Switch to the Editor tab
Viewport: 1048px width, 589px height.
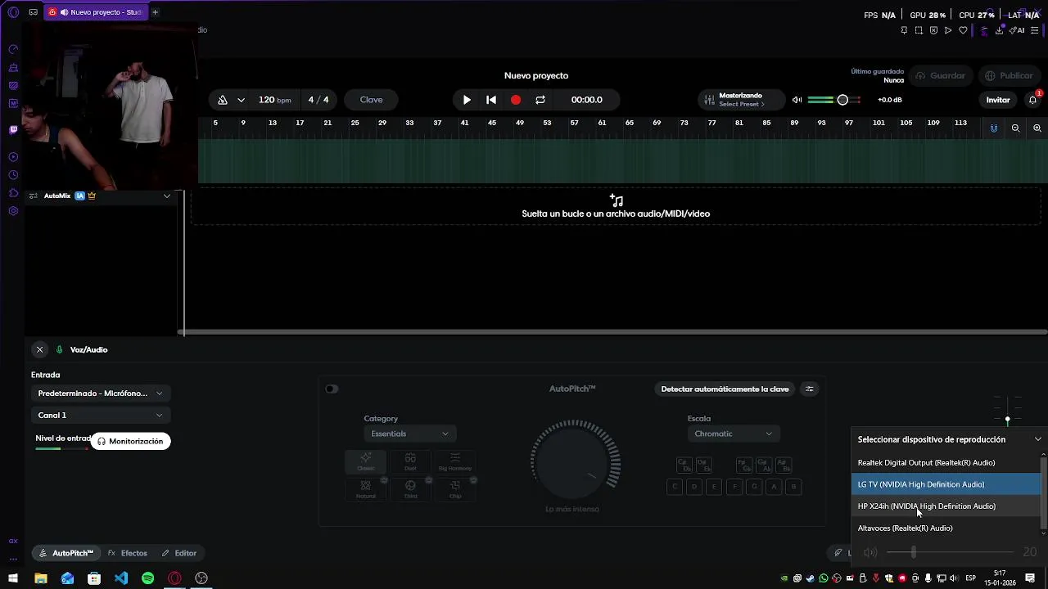[x=179, y=553]
